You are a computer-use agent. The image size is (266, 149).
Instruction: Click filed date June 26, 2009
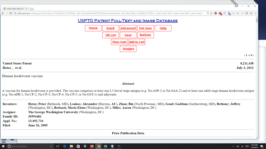tap(38, 125)
